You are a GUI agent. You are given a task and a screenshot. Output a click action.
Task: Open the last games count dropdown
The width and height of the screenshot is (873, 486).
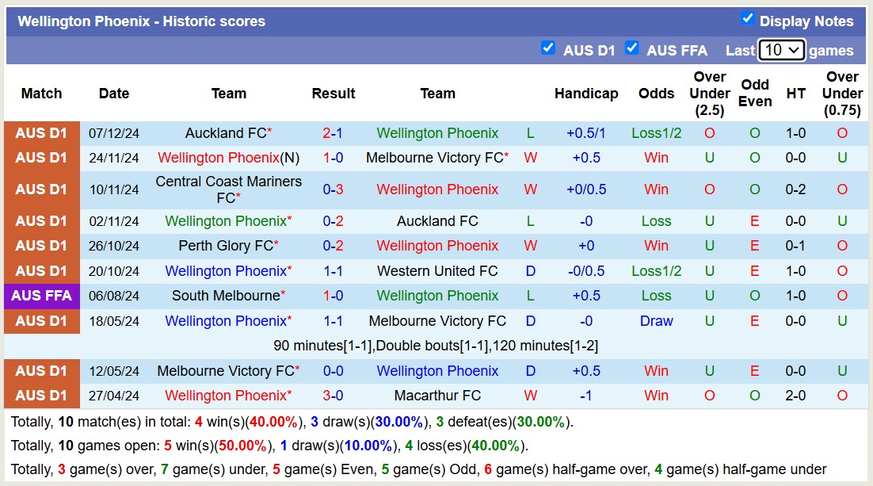(781, 49)
